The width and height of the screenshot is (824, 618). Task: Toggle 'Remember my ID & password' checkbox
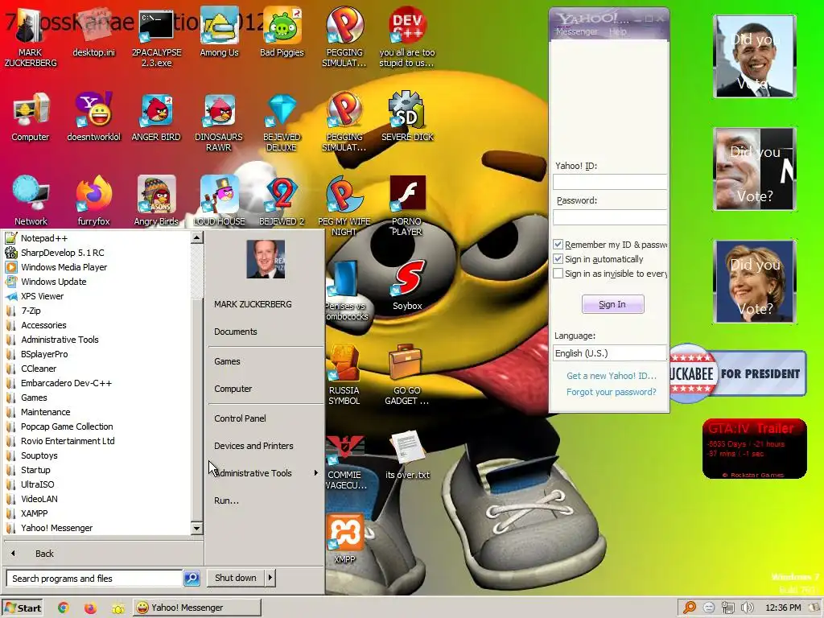pyautogui.click(x=558, y=245)
